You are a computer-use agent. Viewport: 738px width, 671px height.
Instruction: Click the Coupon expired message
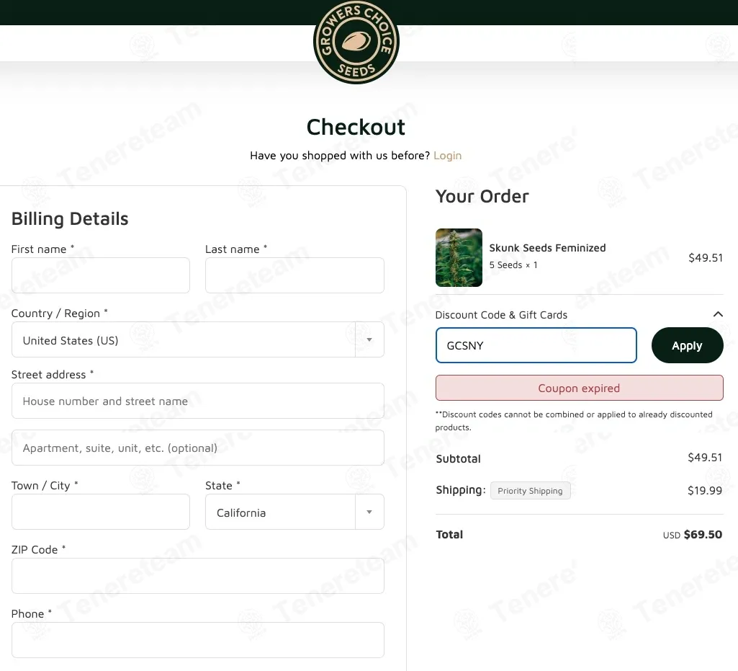580,388
